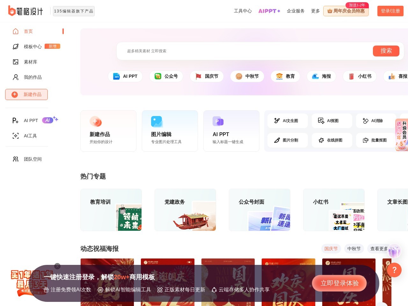408x306 pixels.
Task: Click 查看更多 to see more posters
Action: 379,249
